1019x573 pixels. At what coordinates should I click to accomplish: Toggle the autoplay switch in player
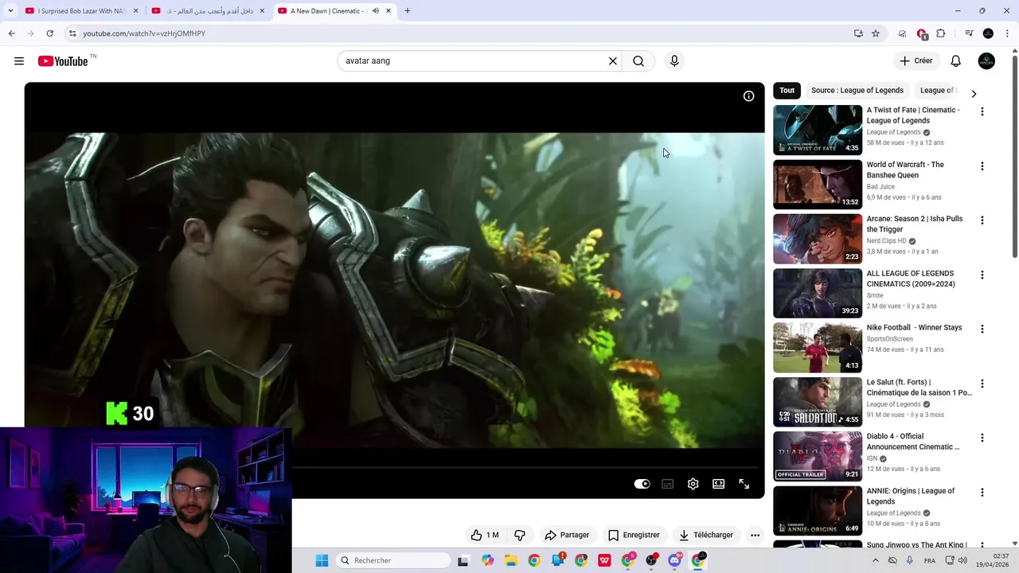click(642, 484)
